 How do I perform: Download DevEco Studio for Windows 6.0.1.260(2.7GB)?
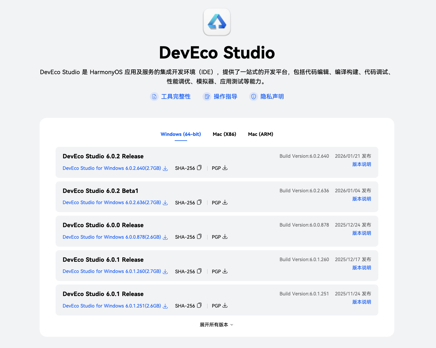(112, 271)
